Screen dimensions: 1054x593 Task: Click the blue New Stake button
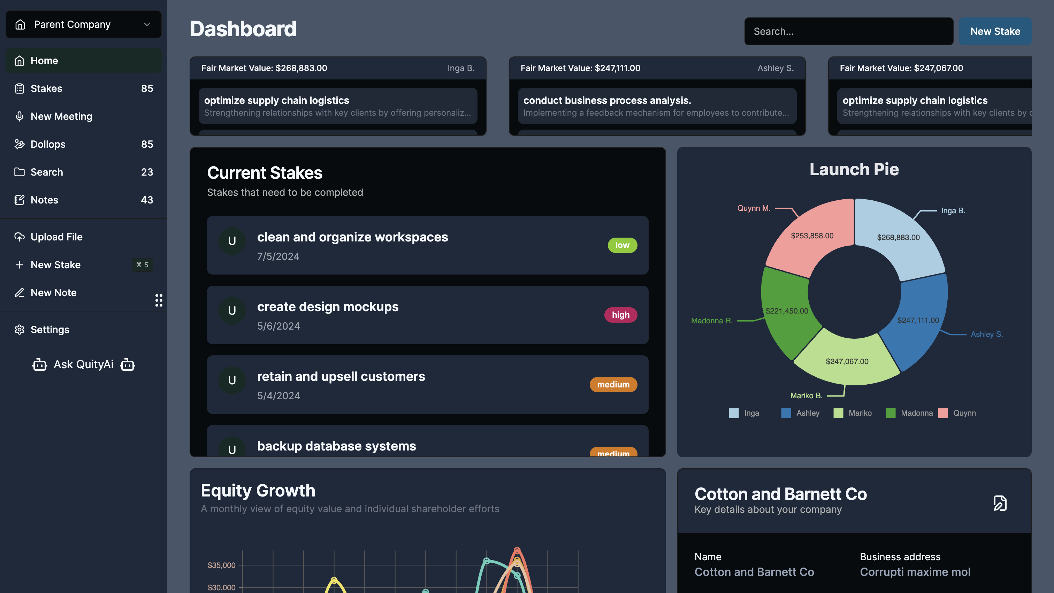[x=995, y=31]
